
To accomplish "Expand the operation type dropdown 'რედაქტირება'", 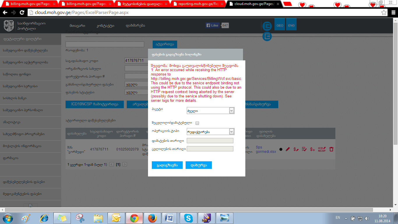I will click(x=210, y=132).
